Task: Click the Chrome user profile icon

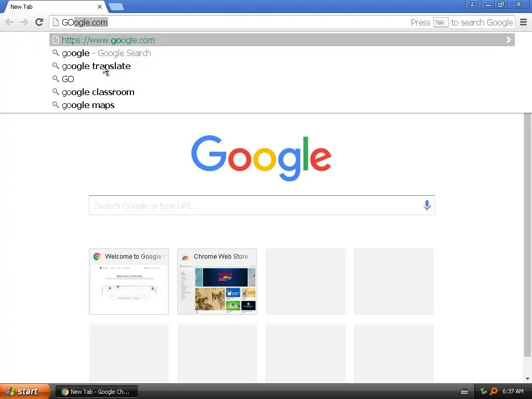Action: click(x=472, y=4)
